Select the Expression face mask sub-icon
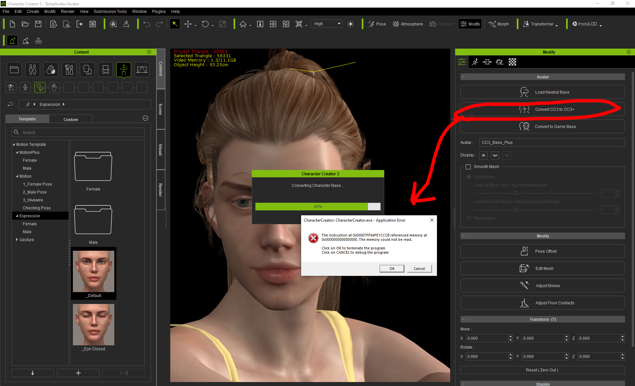Screen dimensions: 635x386 pyautogui.click(x=40, y=88)
